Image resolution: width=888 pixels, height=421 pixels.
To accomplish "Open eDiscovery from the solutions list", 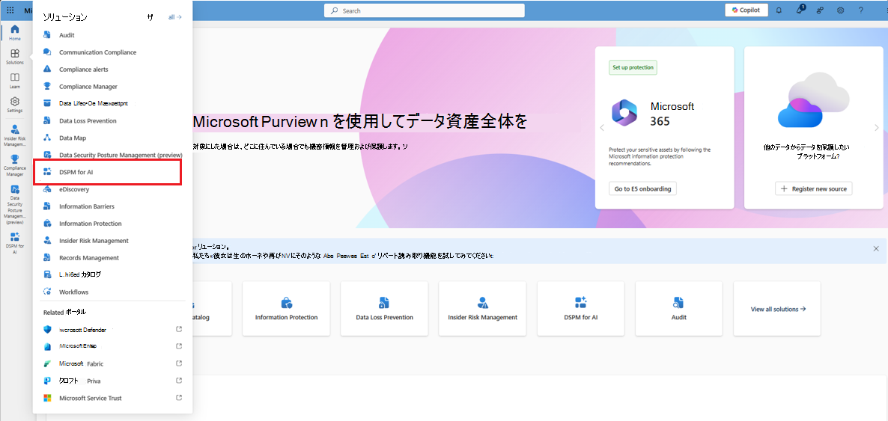I will [74, 189].
